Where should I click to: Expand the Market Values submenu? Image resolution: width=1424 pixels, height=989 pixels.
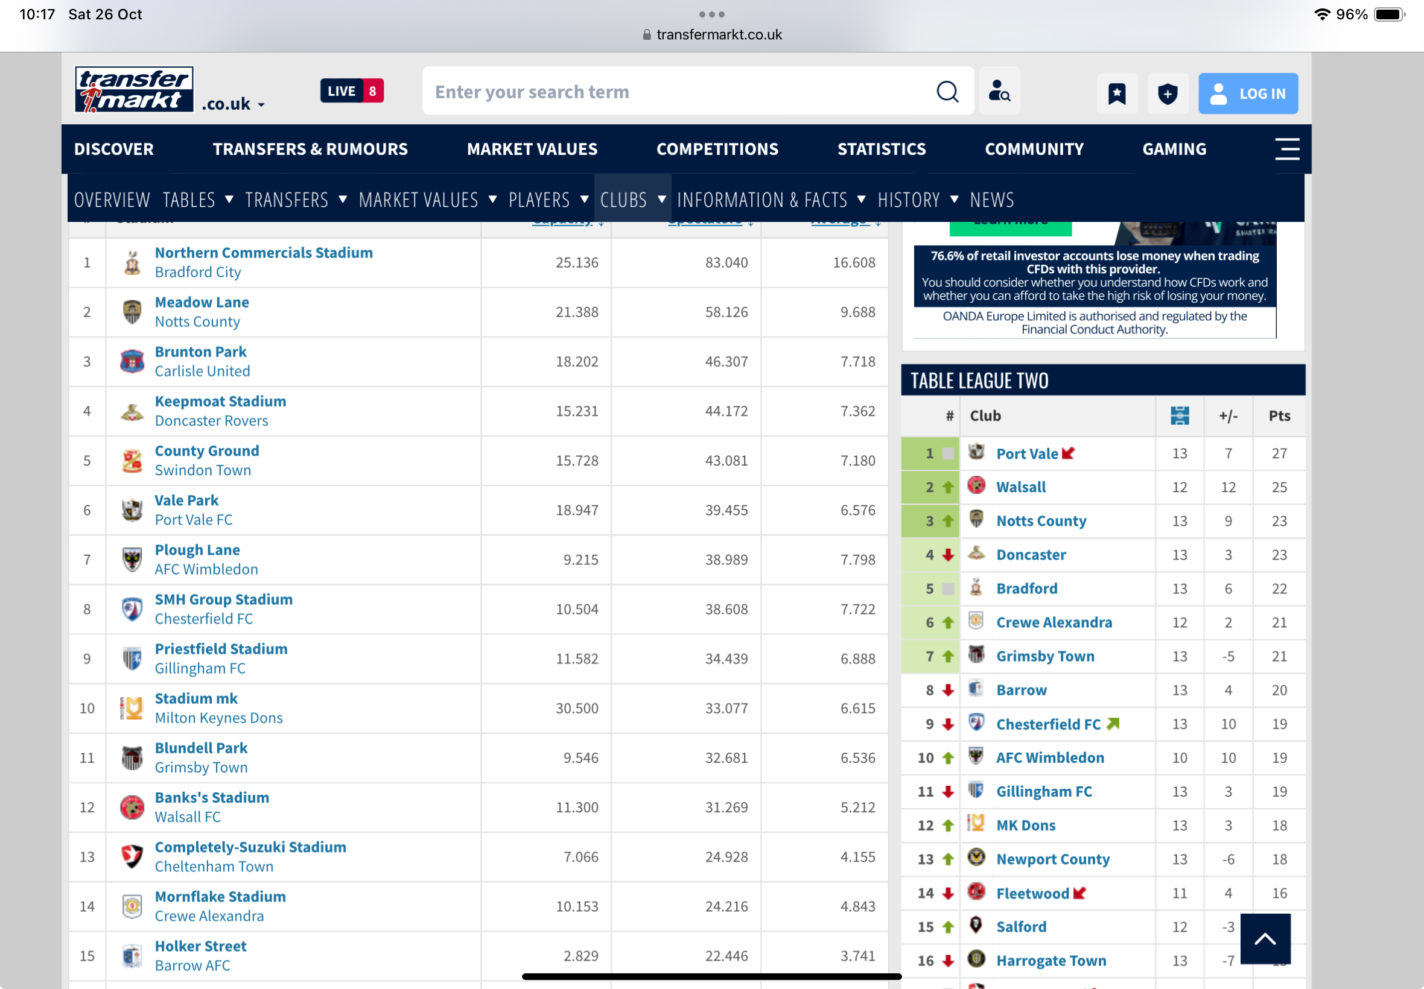(493, 200)
